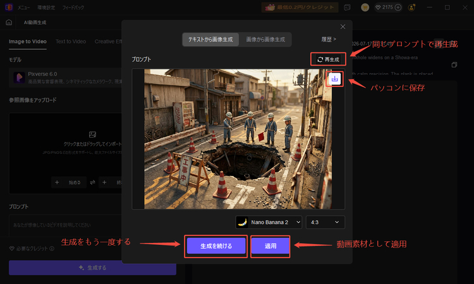Click the copy prompt icon on the right
Screen dimensions: 474x284
coord(454,65)
